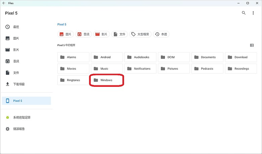Click the download arrow icon in sidebar
Screen dimensions: 262x154
[x=7, y=84]
